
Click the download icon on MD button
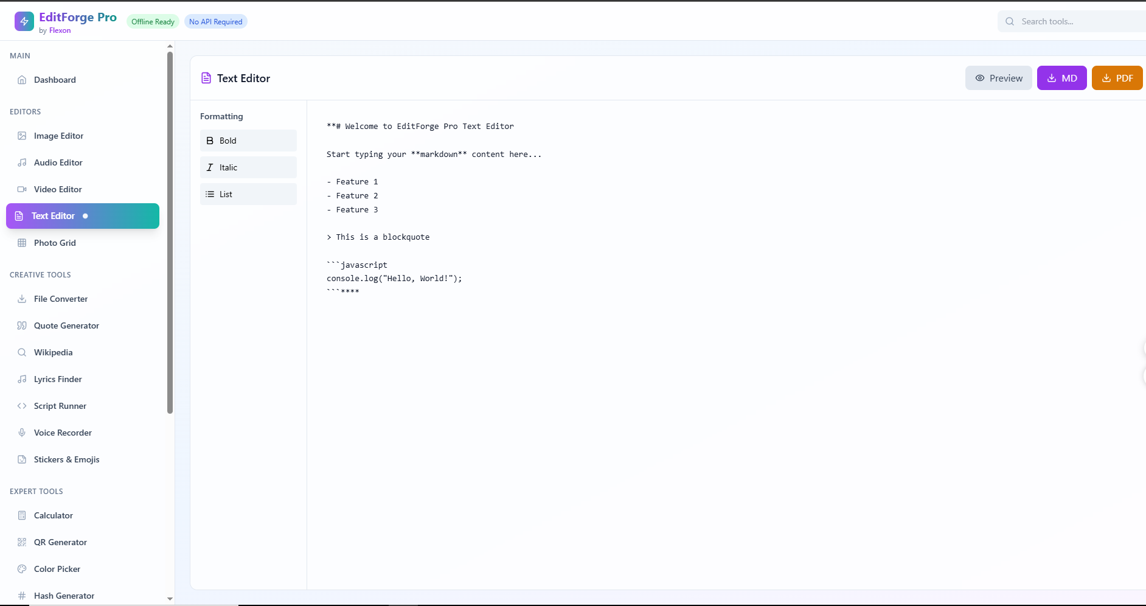pyautogui.click(x=1052, y=78)
